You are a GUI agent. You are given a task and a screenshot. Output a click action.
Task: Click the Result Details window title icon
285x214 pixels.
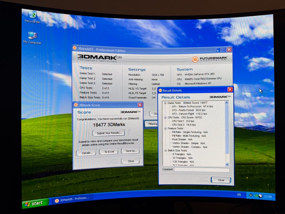click(x=160, y=90)
